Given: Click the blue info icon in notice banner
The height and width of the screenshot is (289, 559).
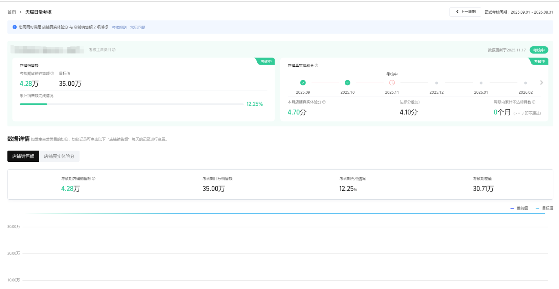Looking at the screenshot, I should point(15,27).
